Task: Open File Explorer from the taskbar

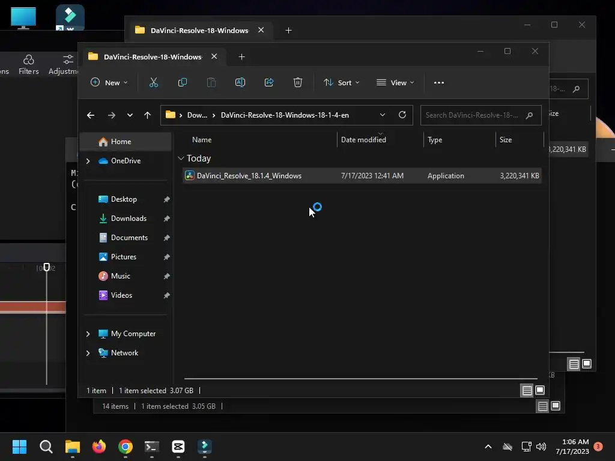Action: click(x=73, y=447)
